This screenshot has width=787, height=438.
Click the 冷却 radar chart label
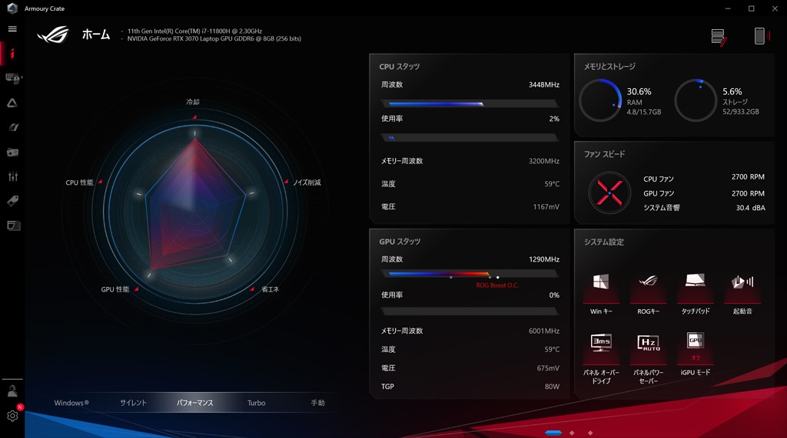193,102
